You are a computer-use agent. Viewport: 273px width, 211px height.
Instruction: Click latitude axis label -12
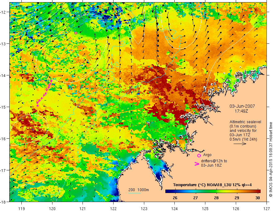coord(3,12)
